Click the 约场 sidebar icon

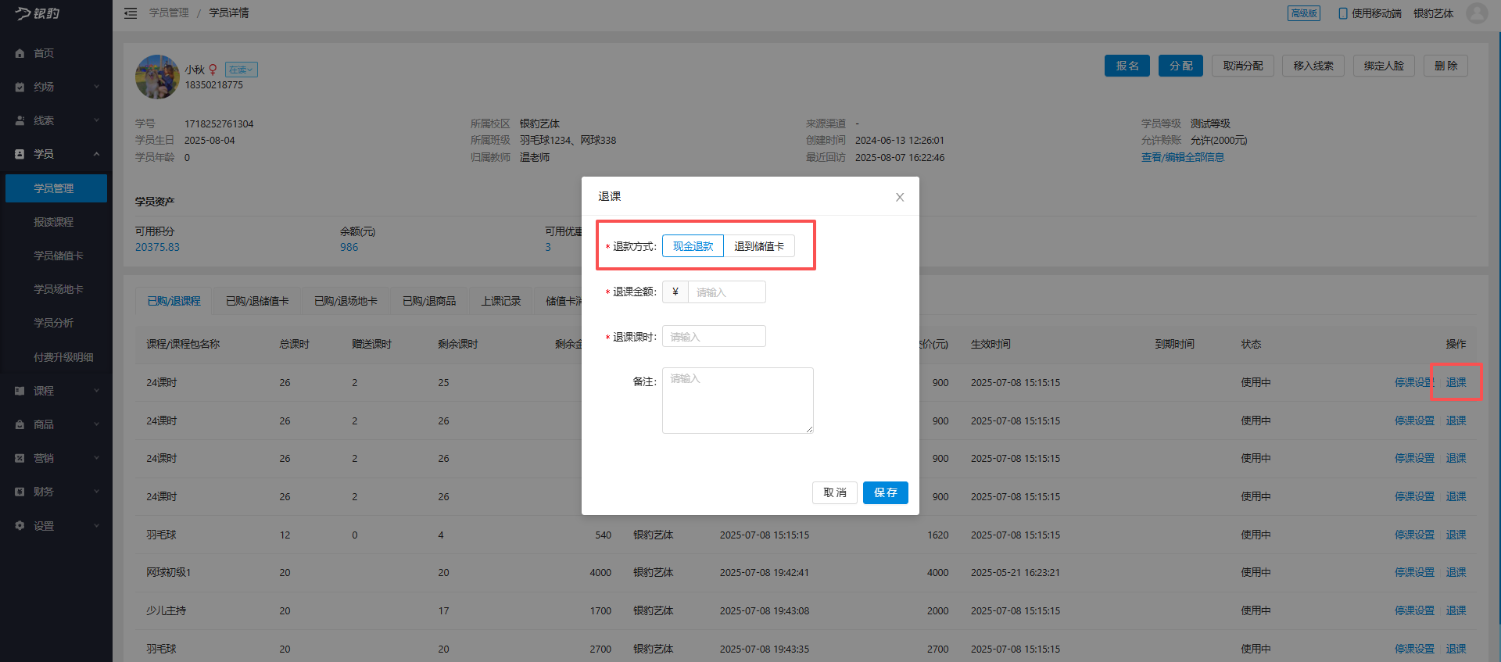click(x=20, y=87)
